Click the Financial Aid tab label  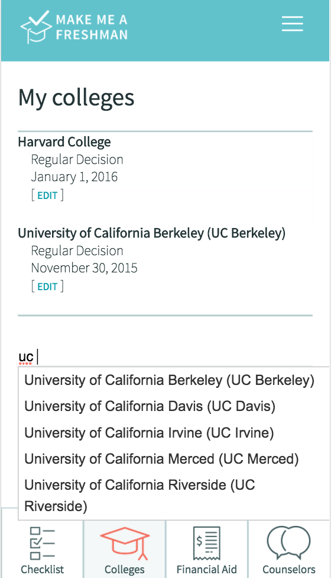[x=207, y=569]
